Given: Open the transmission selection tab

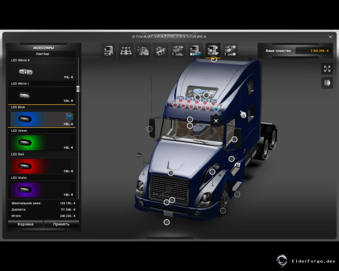Looking at the screenshot, I should (x=161, y=51).
